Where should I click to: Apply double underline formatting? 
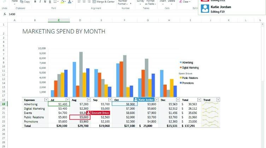tap(50, 1)
